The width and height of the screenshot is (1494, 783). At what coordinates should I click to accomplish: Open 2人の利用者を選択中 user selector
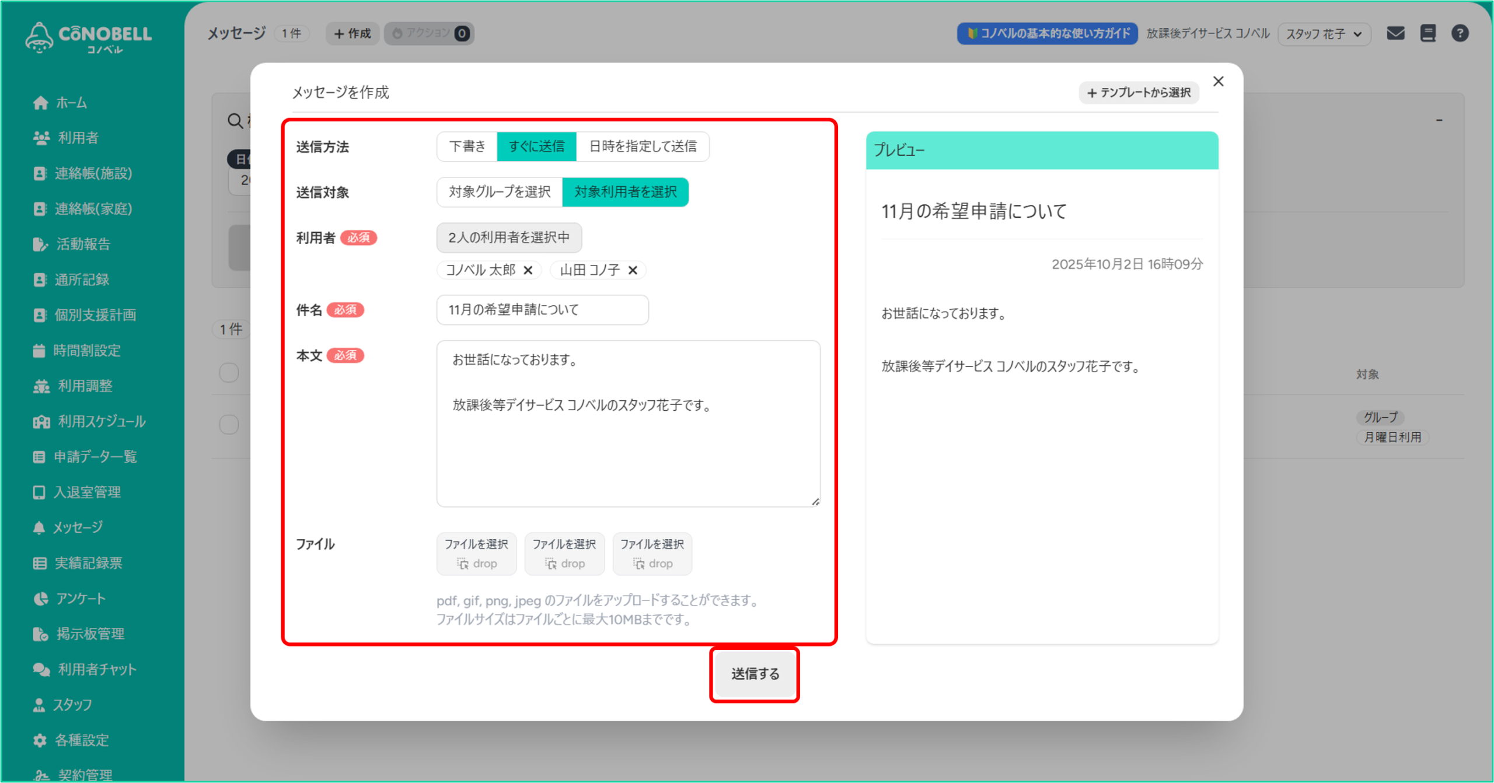click(509, 237)
